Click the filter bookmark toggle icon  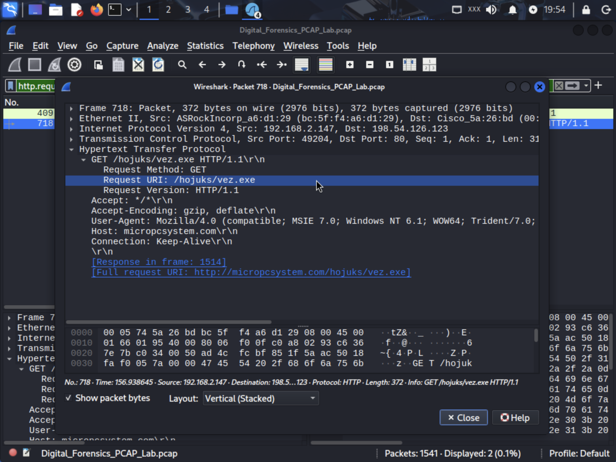click(11, 86)
